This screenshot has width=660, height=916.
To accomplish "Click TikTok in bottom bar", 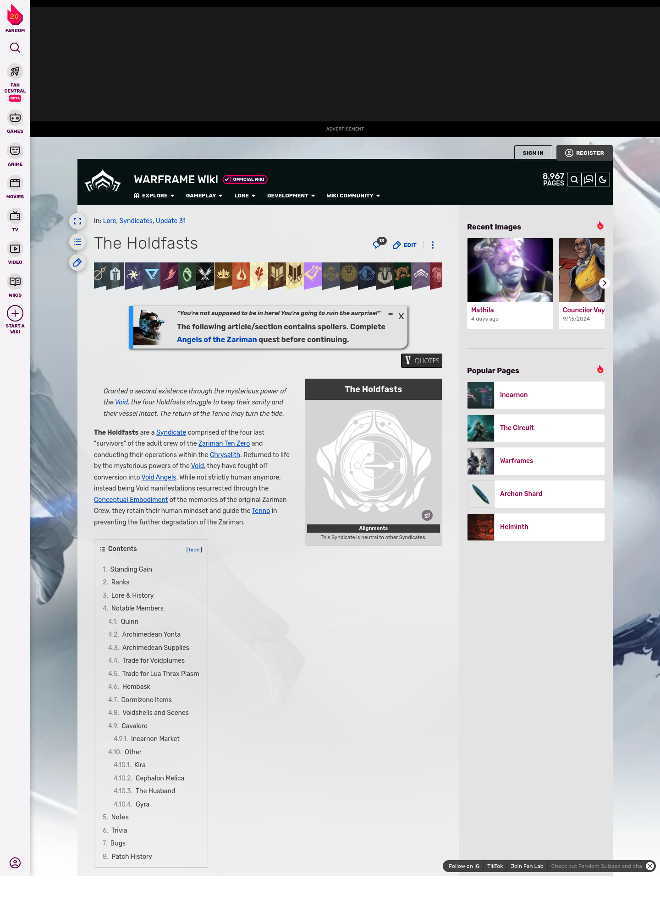I will tap(495, 866).
